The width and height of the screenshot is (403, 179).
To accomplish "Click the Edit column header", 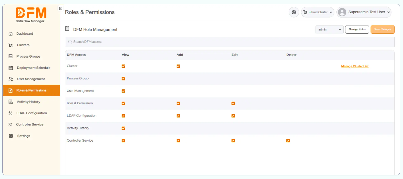I will (x=234, y=55).
